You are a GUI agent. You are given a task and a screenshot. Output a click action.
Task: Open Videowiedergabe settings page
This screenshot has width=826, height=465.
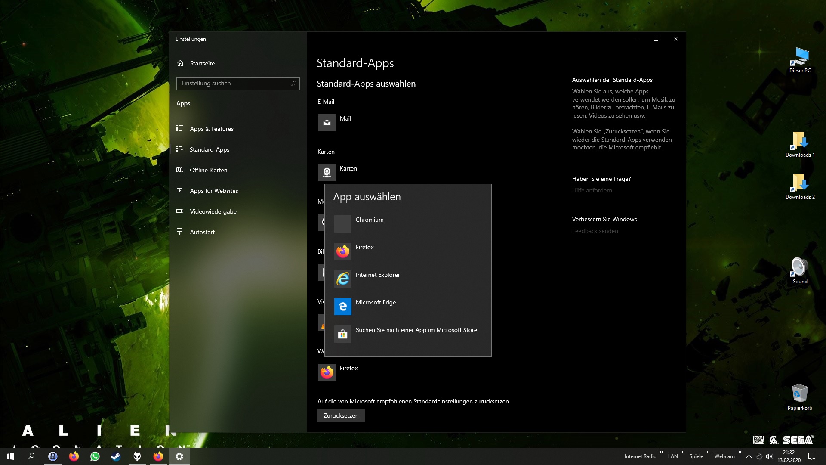click(213, 211)
